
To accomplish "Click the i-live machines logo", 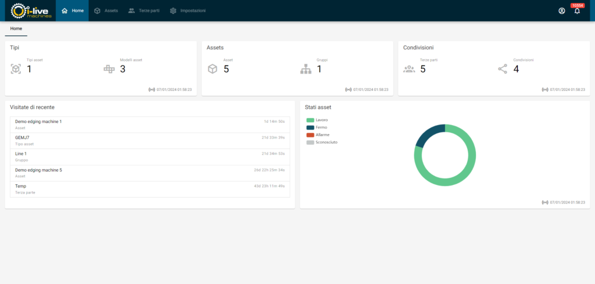I will (31, 10).
